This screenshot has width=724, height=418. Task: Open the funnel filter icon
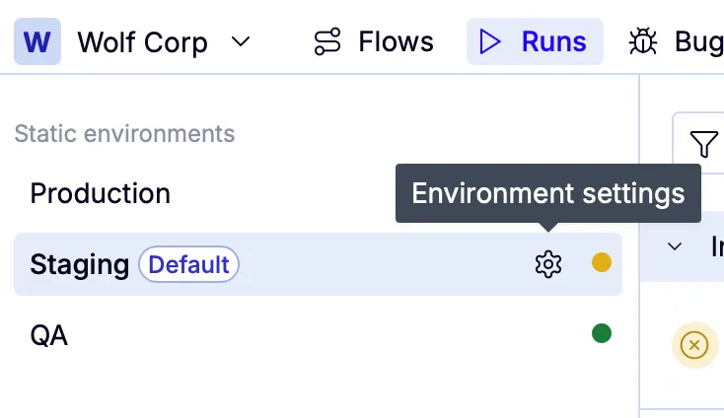pos(703,145)
